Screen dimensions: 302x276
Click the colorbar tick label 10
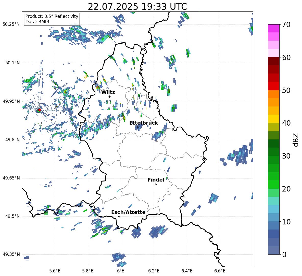tap(286, 222)
